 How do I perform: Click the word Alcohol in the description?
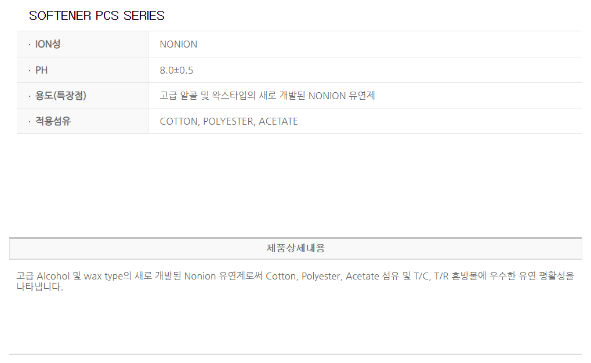coord(53,276)
